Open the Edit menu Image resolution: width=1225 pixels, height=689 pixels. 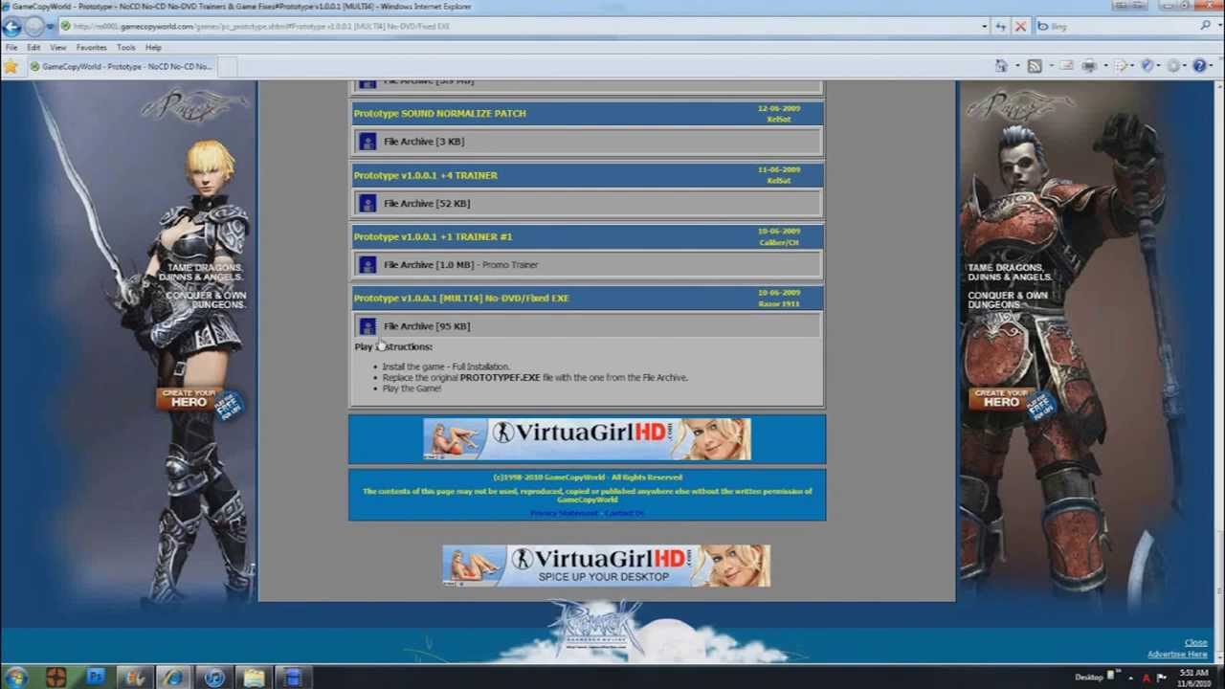pyautogui.click(x=33, y=47)
